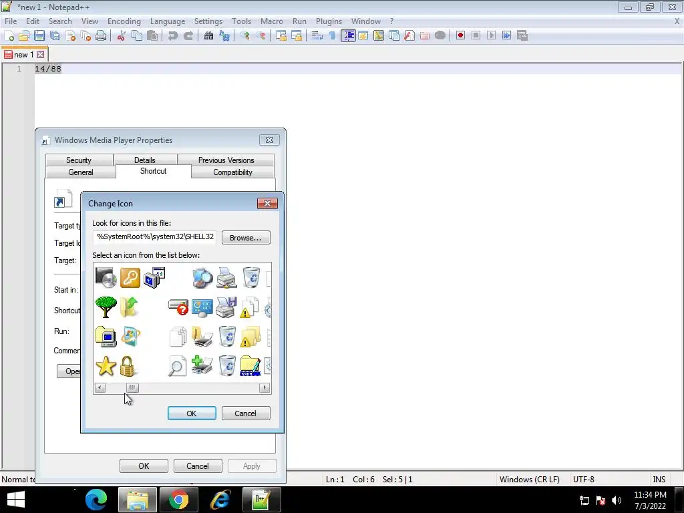Start macro recording with the red record icon
Viewport: 684px width, 513px height.
(x=460, y=35)
